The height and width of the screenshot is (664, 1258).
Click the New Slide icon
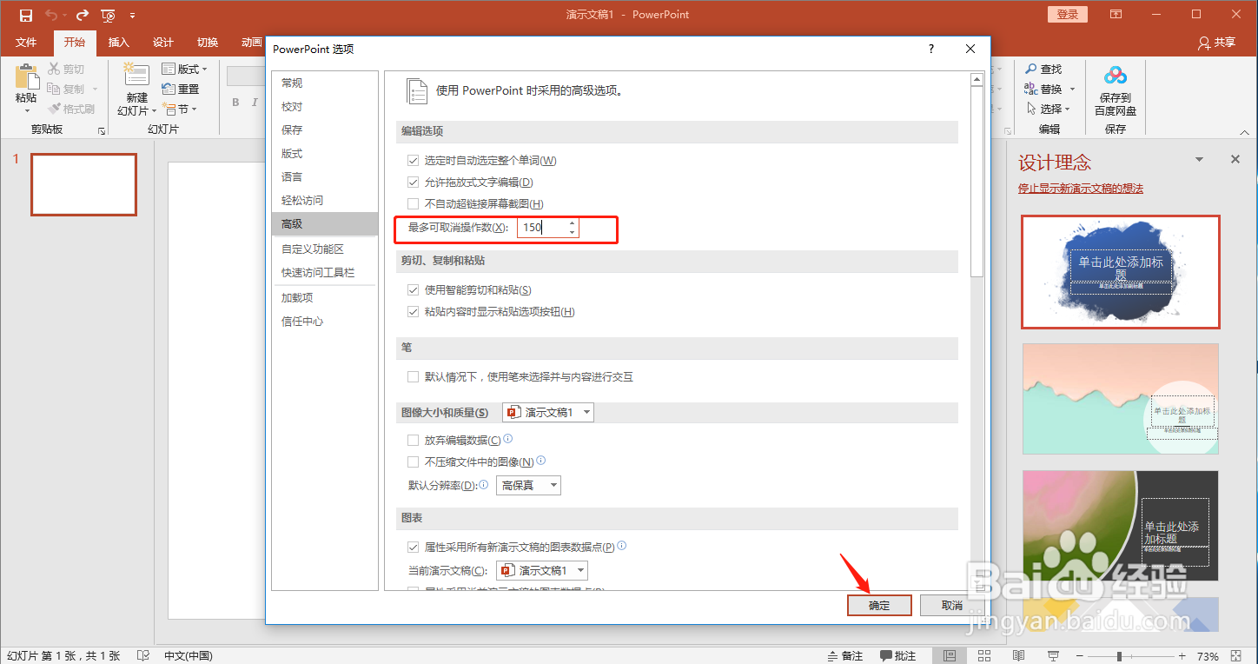136,75
